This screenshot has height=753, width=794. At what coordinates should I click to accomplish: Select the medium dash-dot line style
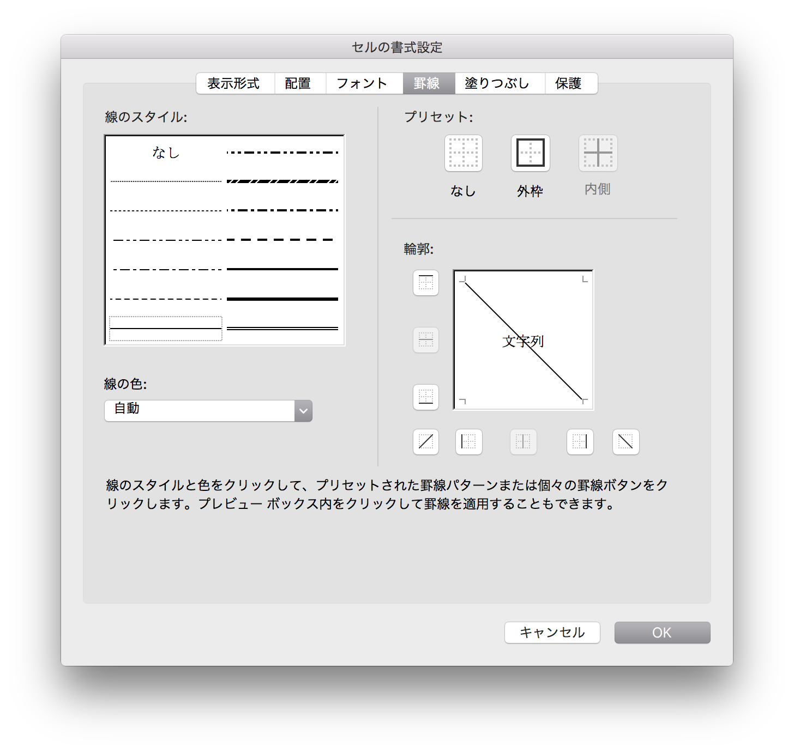click(x=282, y=210)
